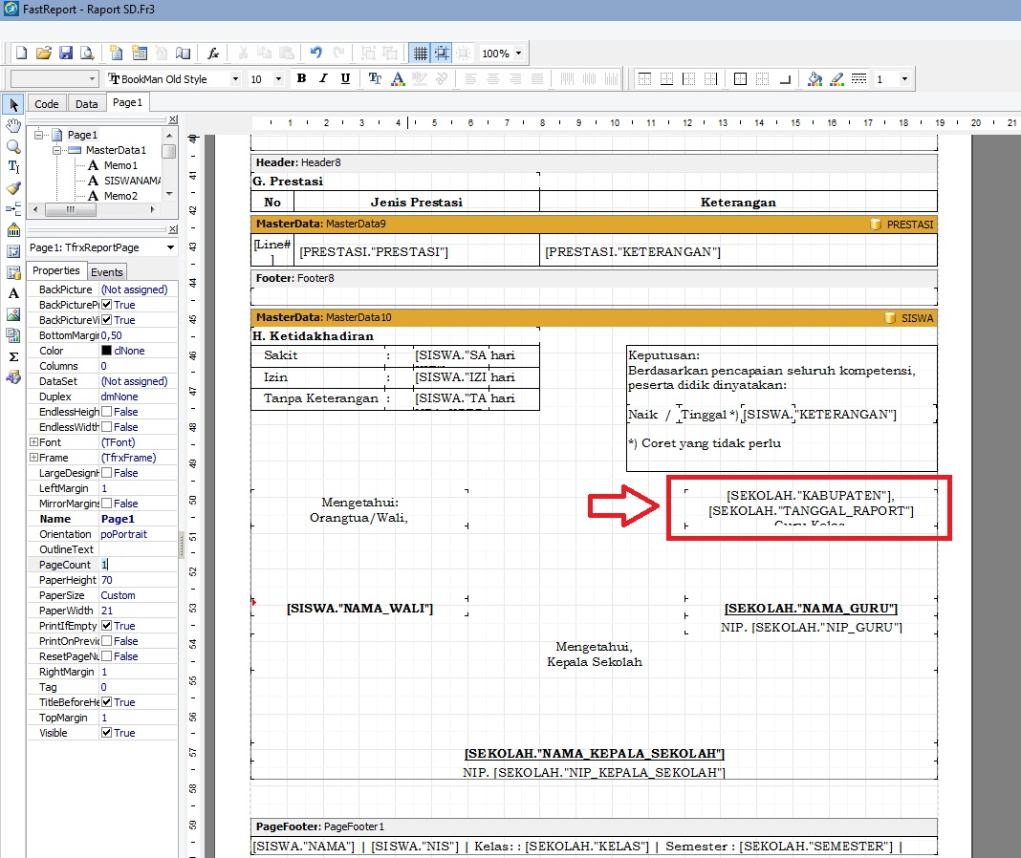This screenshot has height=858, width=1021.
Task: Open the Events tab
Action: pyautogui.click(x=107, y=272)
